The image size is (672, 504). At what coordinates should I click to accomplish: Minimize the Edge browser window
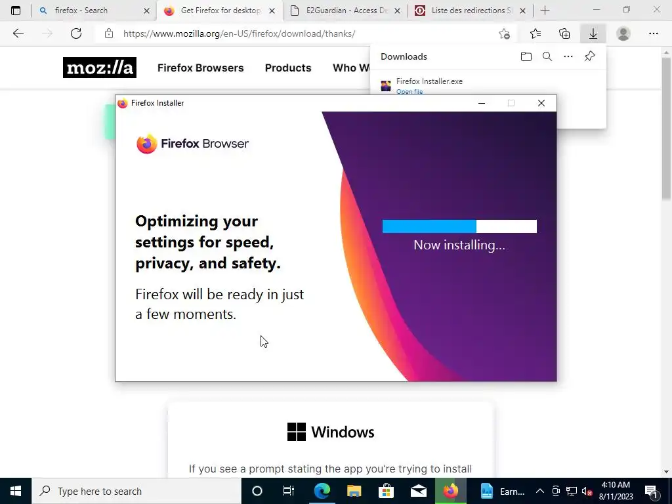click(597, 9)
